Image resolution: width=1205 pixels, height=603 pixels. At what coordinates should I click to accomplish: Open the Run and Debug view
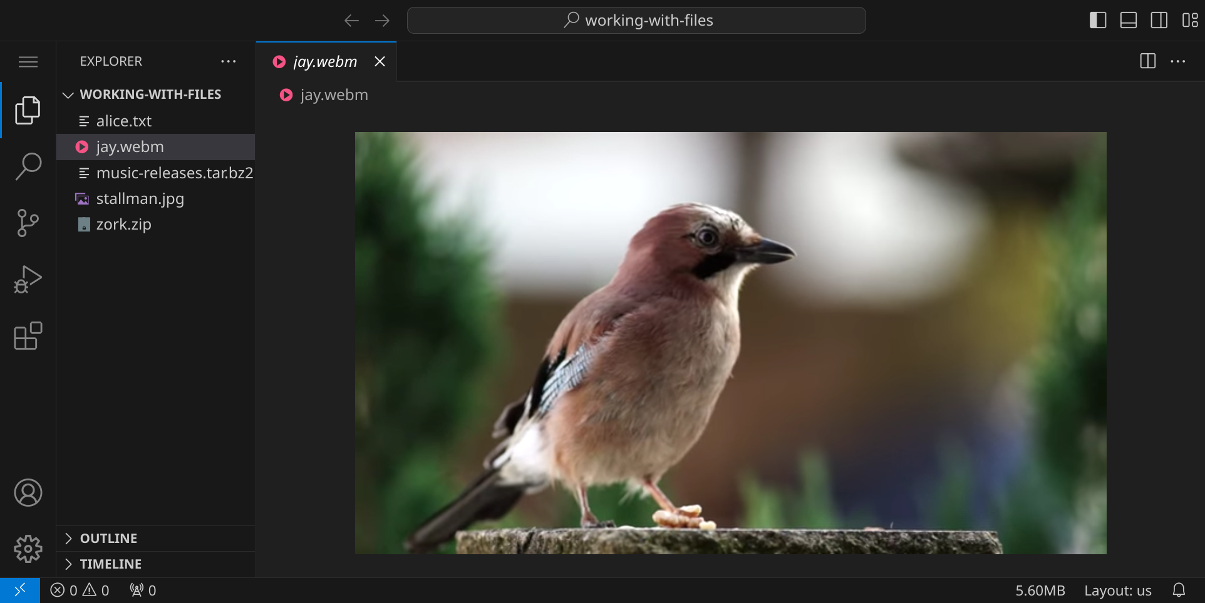coord(28,280)
